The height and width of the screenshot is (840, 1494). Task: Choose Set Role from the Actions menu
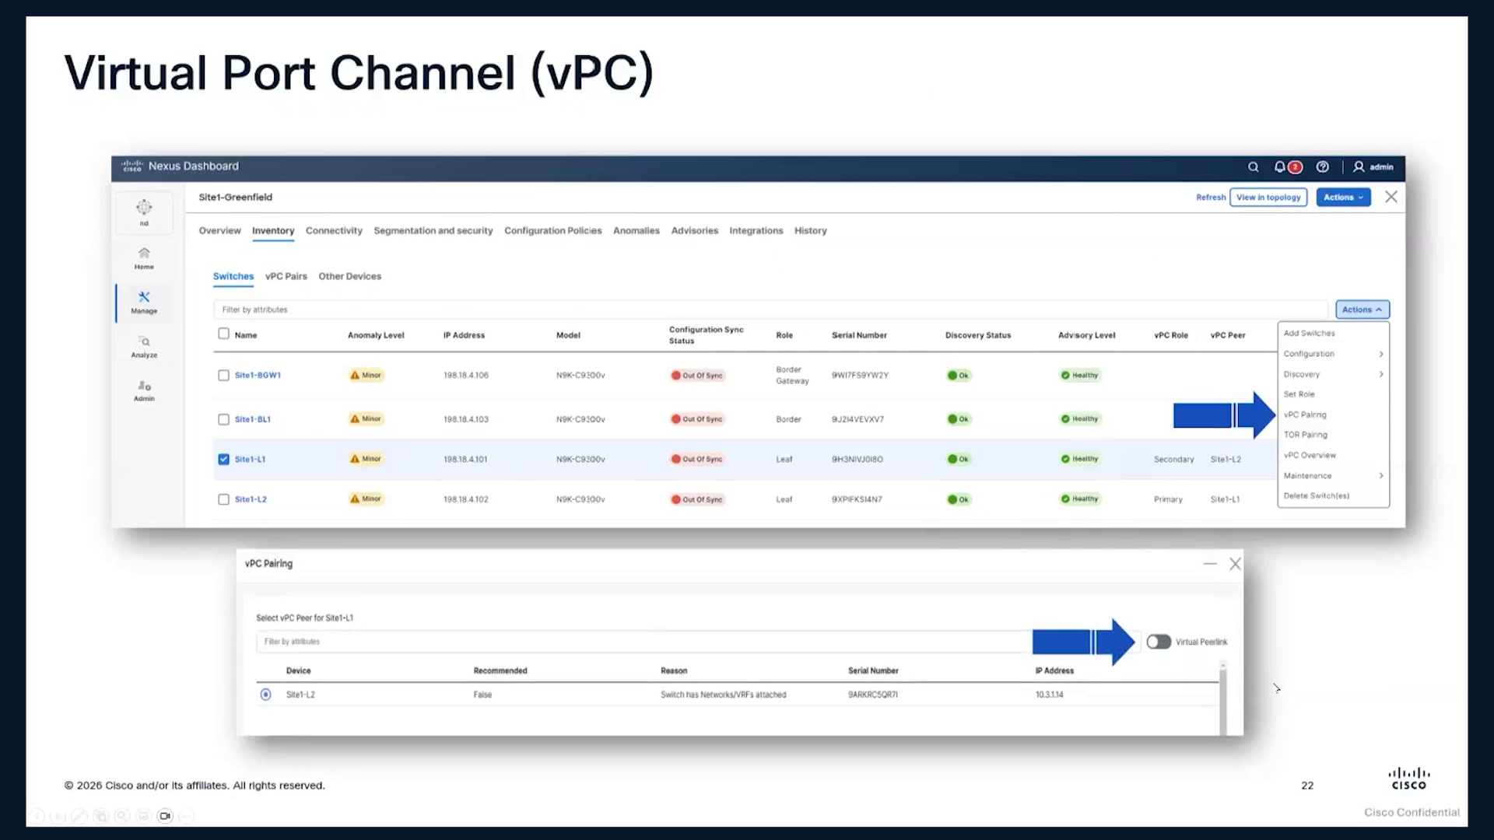(x=1299, y=394)
